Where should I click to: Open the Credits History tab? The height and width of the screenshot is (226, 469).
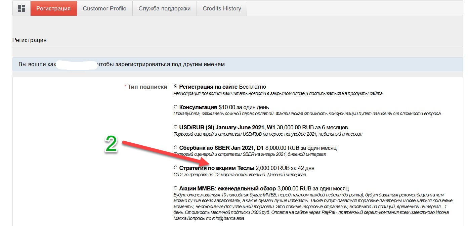[x=222, y=8]
